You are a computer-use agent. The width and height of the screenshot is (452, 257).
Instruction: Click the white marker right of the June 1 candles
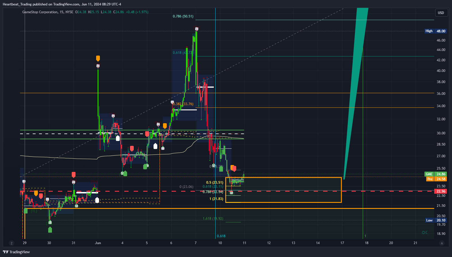[x=97, y=200]
